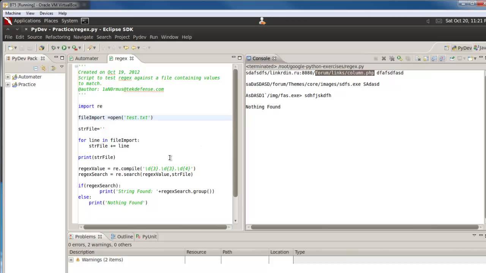Open the Run button dropdown arrow
This screenshot has height=273, width=486.
pos(69,48)
